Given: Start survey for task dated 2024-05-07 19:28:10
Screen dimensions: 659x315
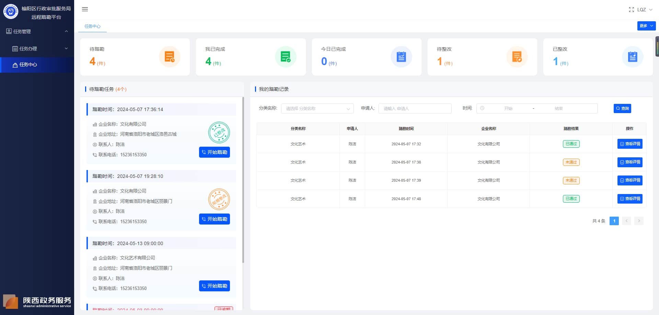Looking at the screenshot, I should 215,219.
